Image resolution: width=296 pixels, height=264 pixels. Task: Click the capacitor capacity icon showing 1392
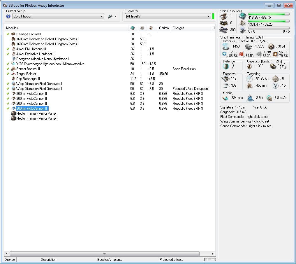(x=250, y=66)
